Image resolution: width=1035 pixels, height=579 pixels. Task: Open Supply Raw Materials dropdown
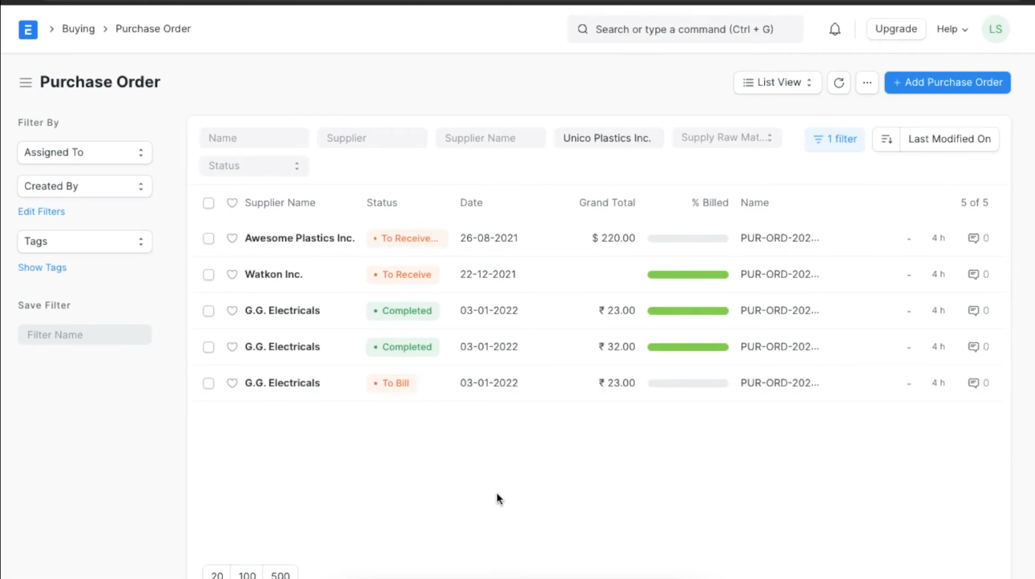pyautogui.click(x=727, y=138)
